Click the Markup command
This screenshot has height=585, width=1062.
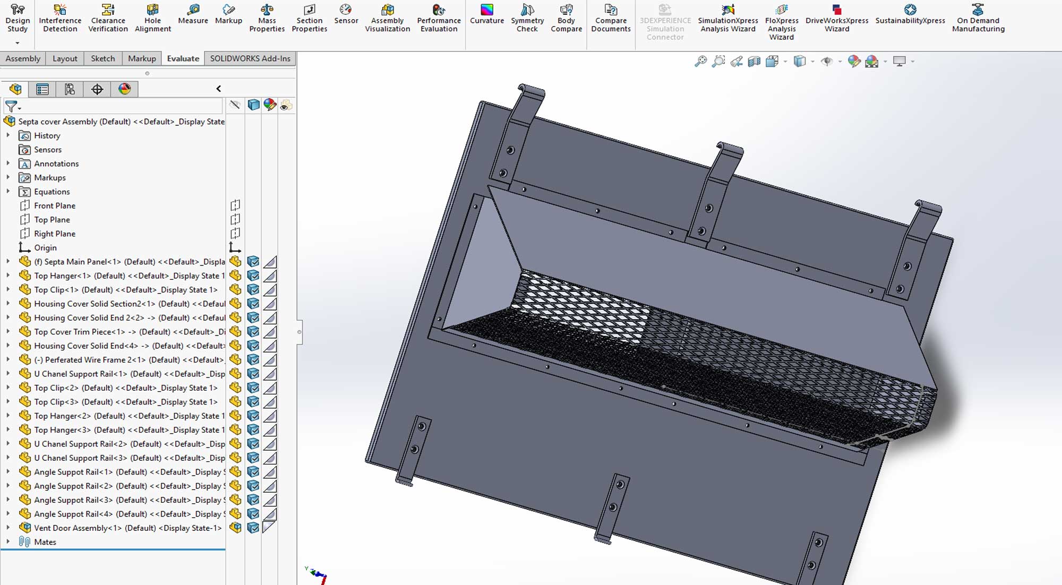pyautogui.click(x=228, y=15)
